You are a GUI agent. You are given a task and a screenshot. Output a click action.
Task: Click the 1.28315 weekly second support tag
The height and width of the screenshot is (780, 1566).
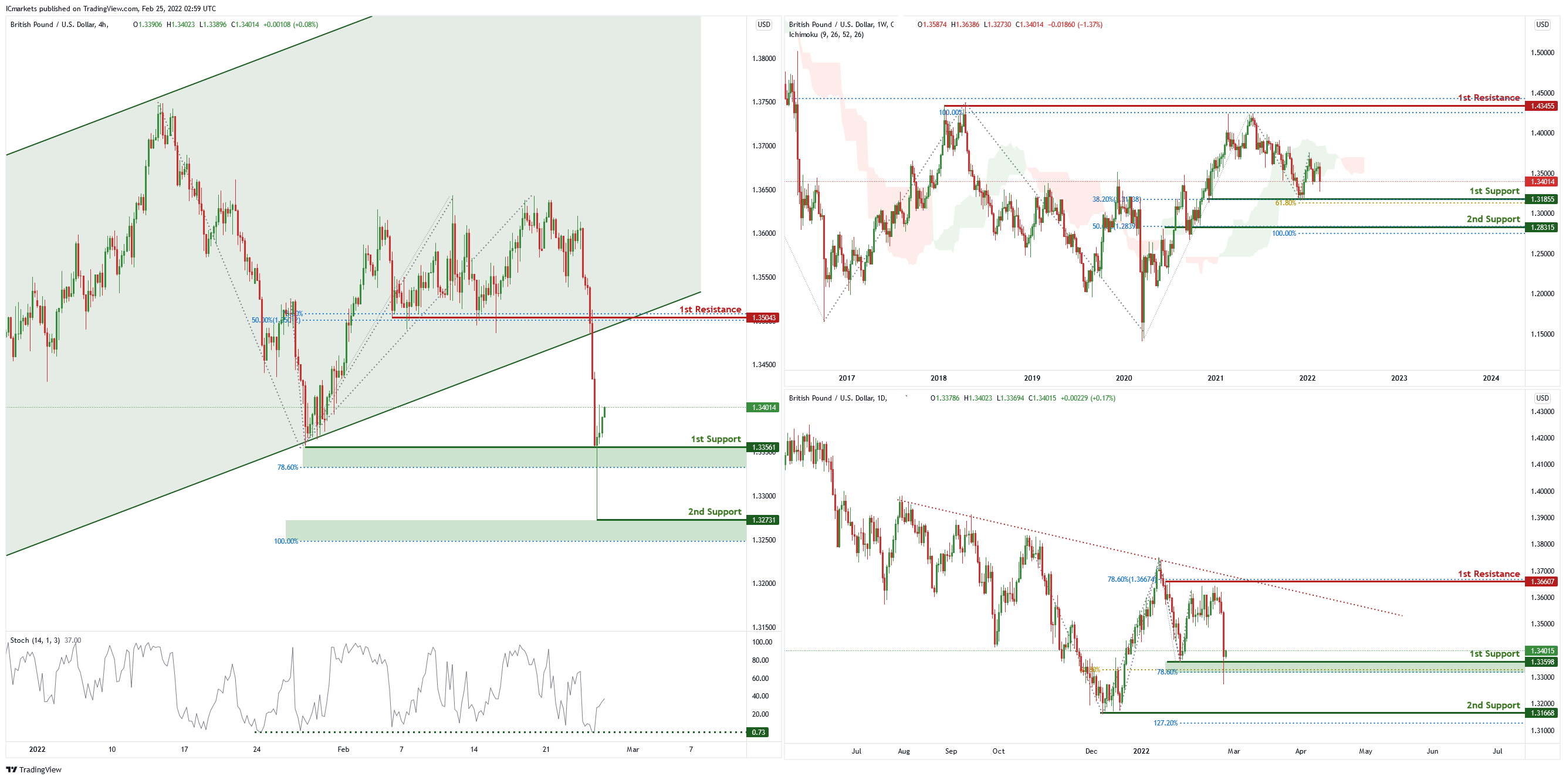tap(1542, 227)
